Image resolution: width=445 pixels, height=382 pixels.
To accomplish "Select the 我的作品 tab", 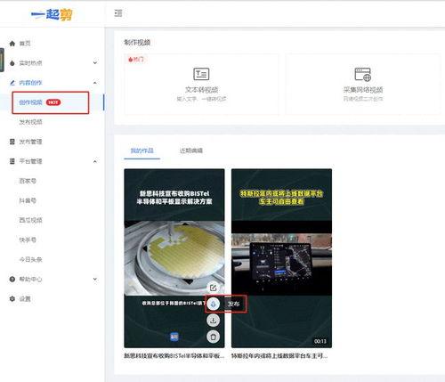I will coord(142,150).
